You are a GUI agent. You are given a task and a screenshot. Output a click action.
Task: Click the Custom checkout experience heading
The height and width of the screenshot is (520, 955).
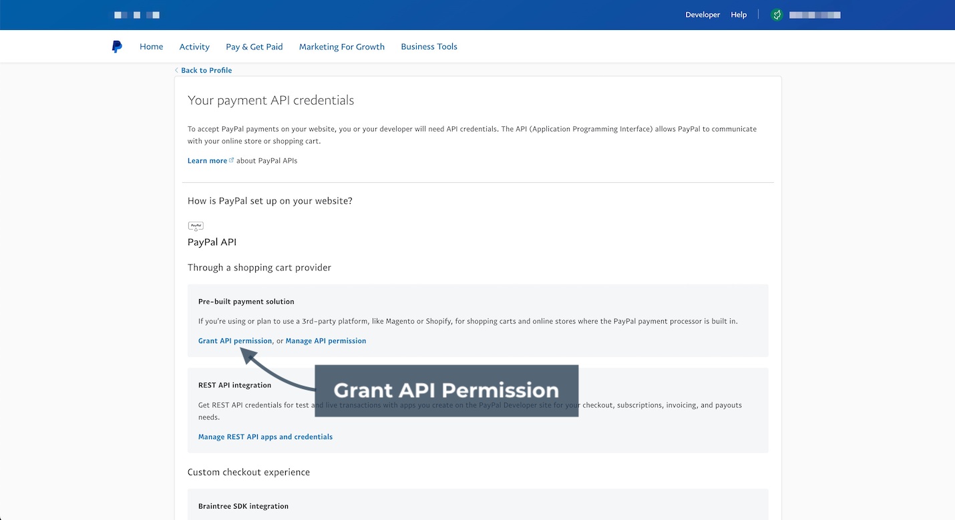click(248, 472)
